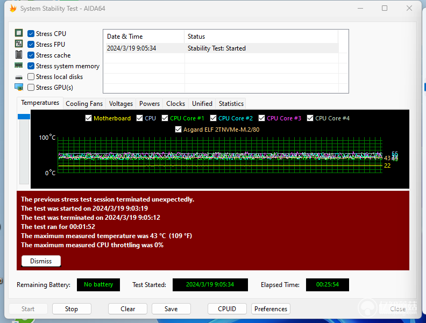The height and width of the screenshot is (323, 426).
Task: Open the CPUID window
Action: click(227, 309)
